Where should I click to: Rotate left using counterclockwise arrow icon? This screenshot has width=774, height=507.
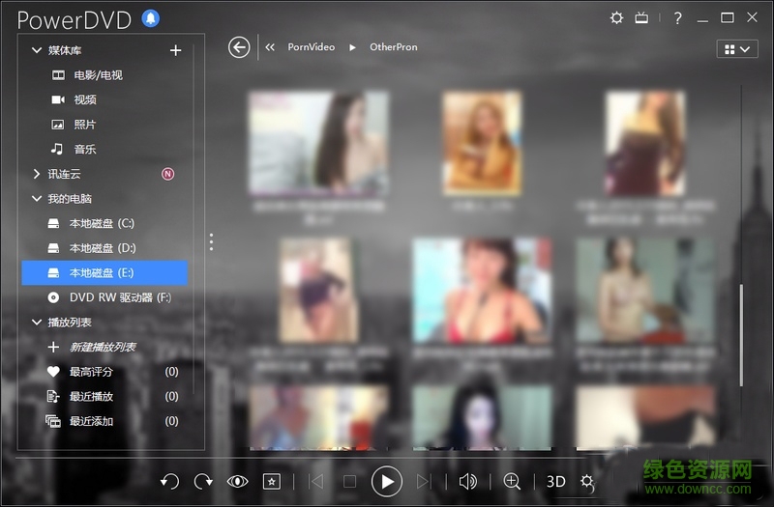point(170,481)
